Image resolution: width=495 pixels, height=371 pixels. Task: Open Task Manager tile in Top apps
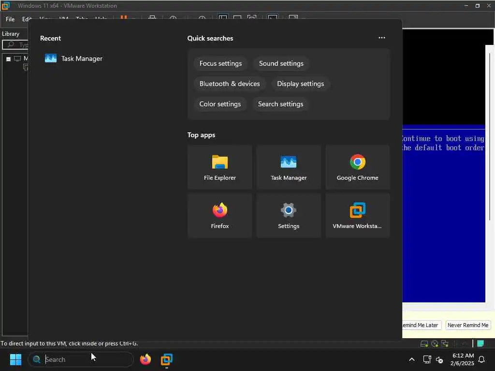click(x=289, y=167)
